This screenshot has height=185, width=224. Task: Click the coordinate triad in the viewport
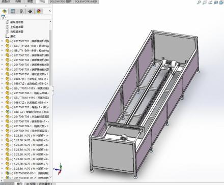(x=58, y=169)
